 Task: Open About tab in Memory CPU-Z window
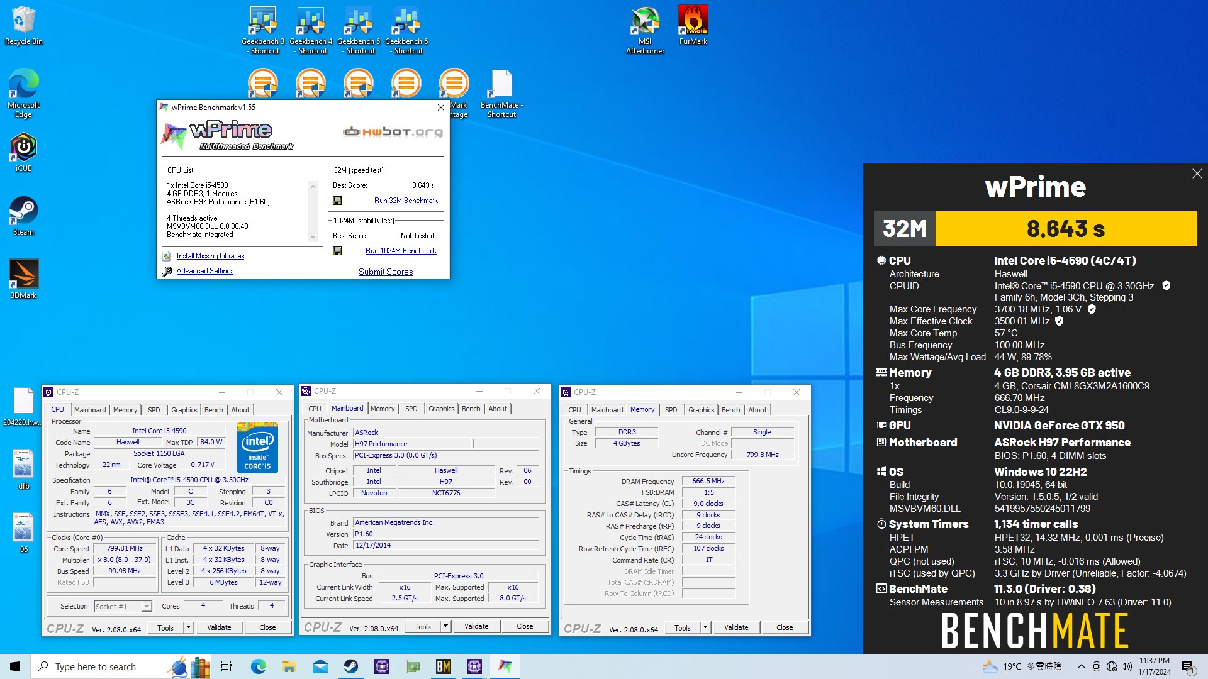tap(758, 410)
